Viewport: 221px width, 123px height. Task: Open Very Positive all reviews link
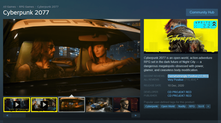(x=176, y=80)
